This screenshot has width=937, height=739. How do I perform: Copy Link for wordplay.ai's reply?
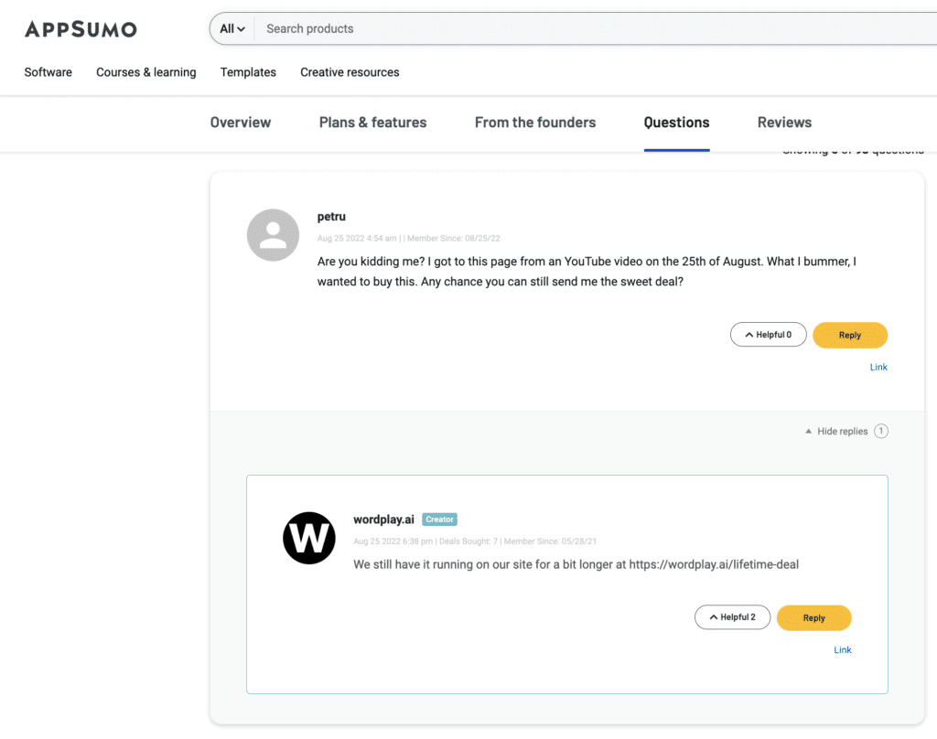pos(843,649)
